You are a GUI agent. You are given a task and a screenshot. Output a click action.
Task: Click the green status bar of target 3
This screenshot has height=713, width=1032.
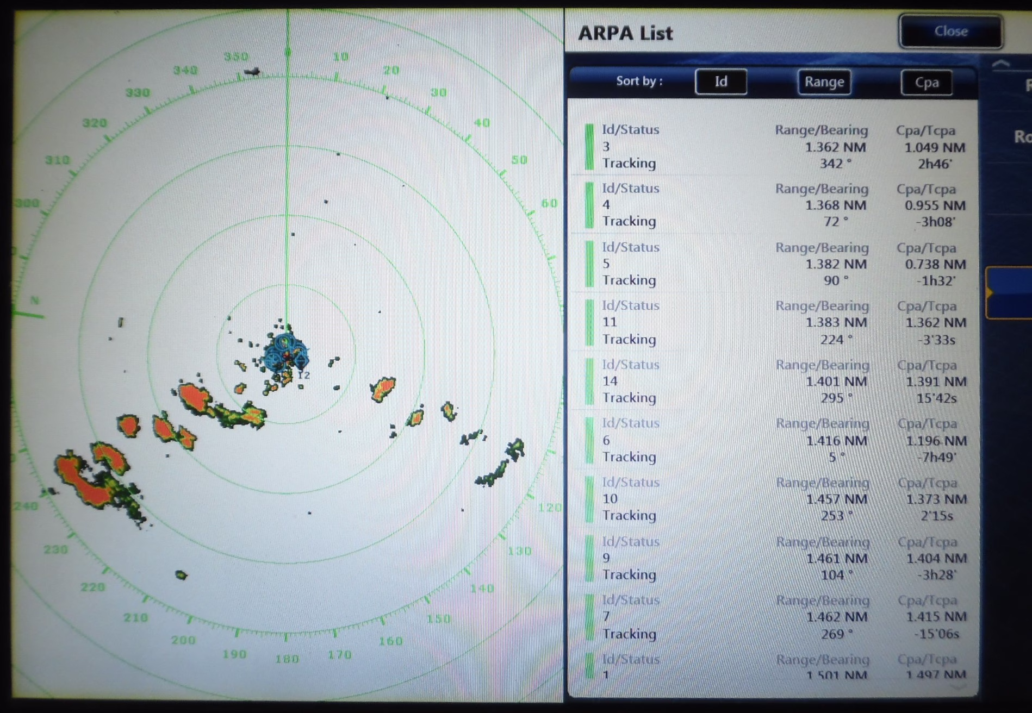[x=589, y=147]
